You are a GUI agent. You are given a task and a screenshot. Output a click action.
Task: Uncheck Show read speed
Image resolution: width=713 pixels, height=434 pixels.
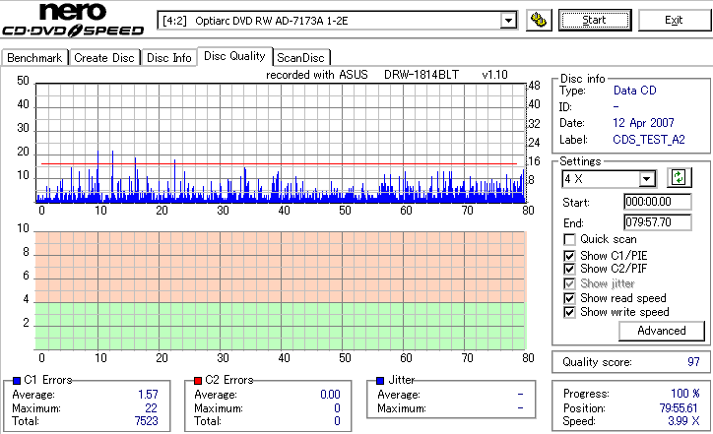coord(569,298)
